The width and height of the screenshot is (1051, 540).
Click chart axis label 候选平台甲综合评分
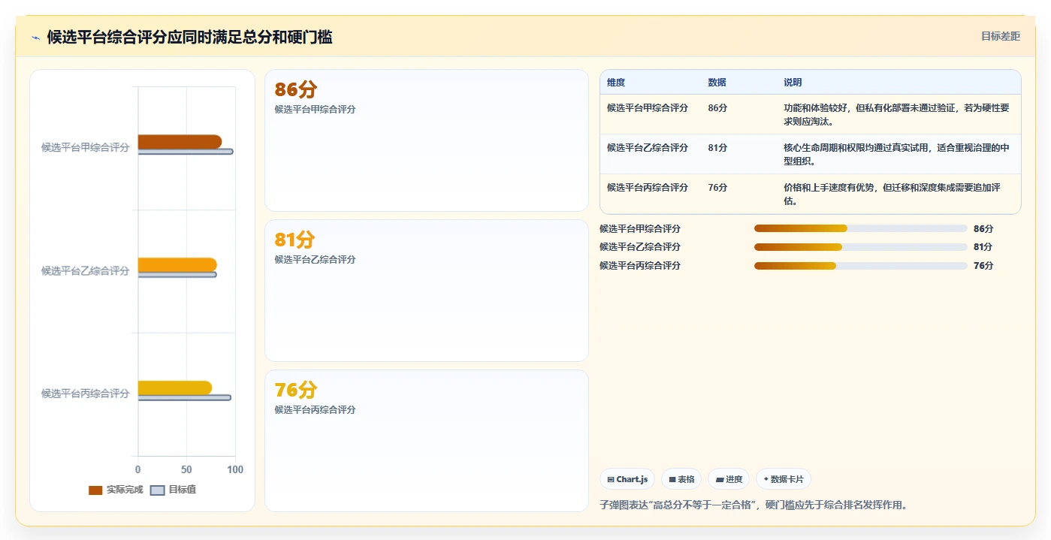[85, 148]
